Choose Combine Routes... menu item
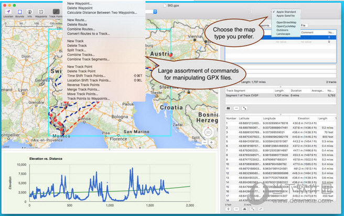Screen dimensions: 344x216 click(81, 29)
